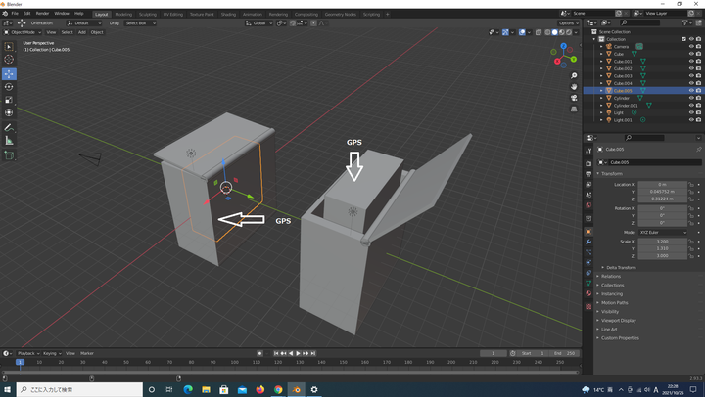Click the Options button in the viewport header

coord(569,22)
